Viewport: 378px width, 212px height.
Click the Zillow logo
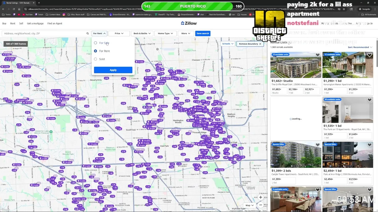pos(189,23)
